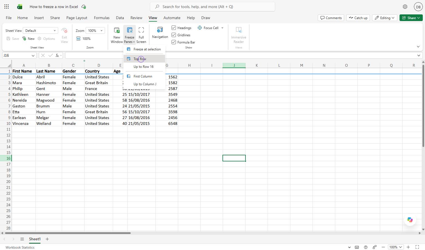
Task: Switch to the Formulas tab
Action: coord(102,18)
